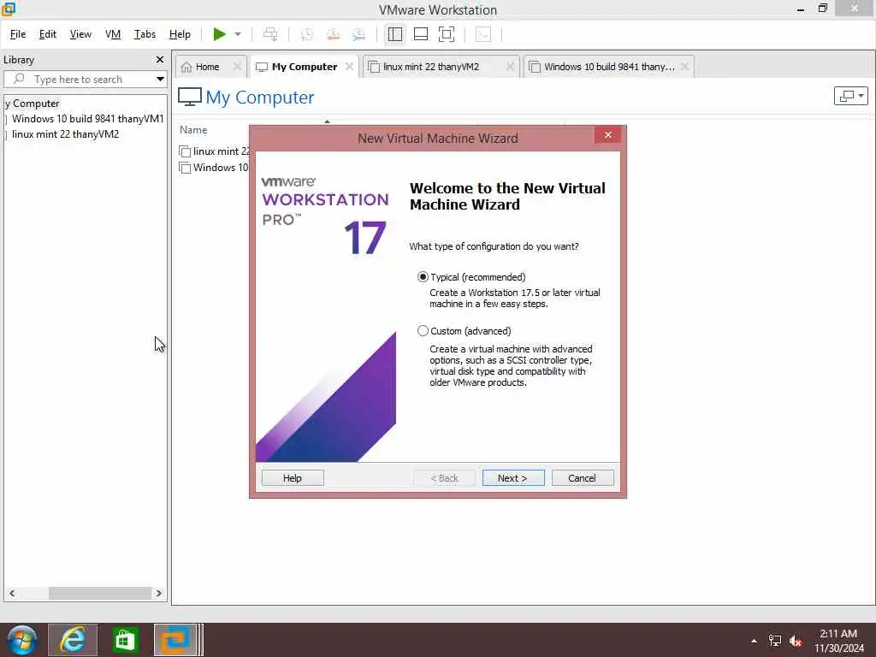The height and width of the screenshot is (657, 876).
Task: Show hidden system tray icons arrow
Action: pos(755,641)
